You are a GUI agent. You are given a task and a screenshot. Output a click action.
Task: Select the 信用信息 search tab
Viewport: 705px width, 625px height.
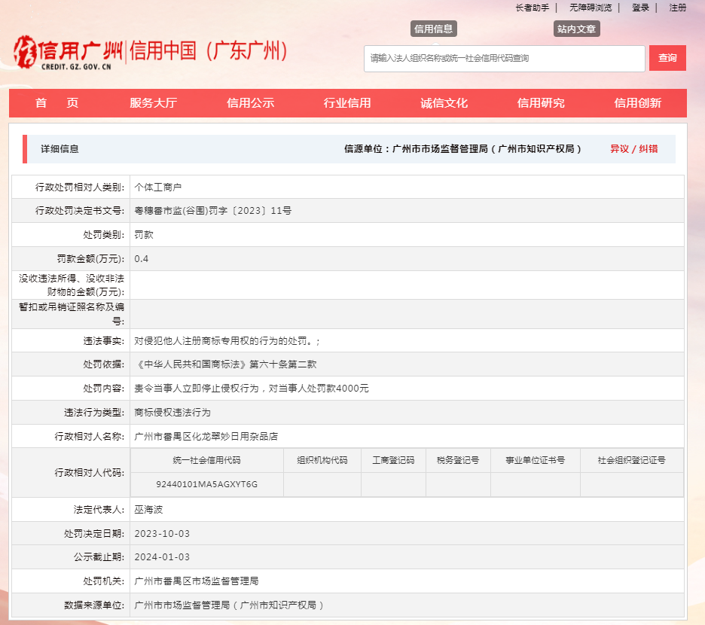point(433,29)
